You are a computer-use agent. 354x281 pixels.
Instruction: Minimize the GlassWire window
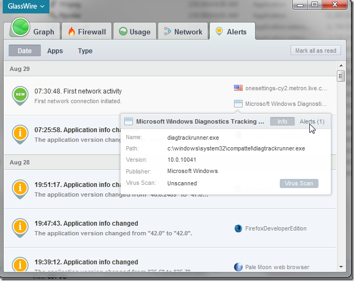click(x=300, y=4)
